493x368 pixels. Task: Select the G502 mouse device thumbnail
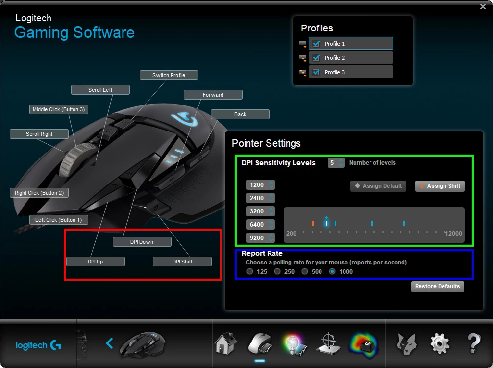click(143, 344)
